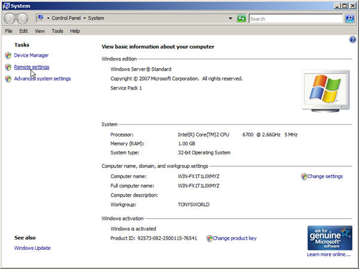Click the shield icon next to Change product key
Image resolution: width=359 pixels, height=269 pixels.
(209, 239)
